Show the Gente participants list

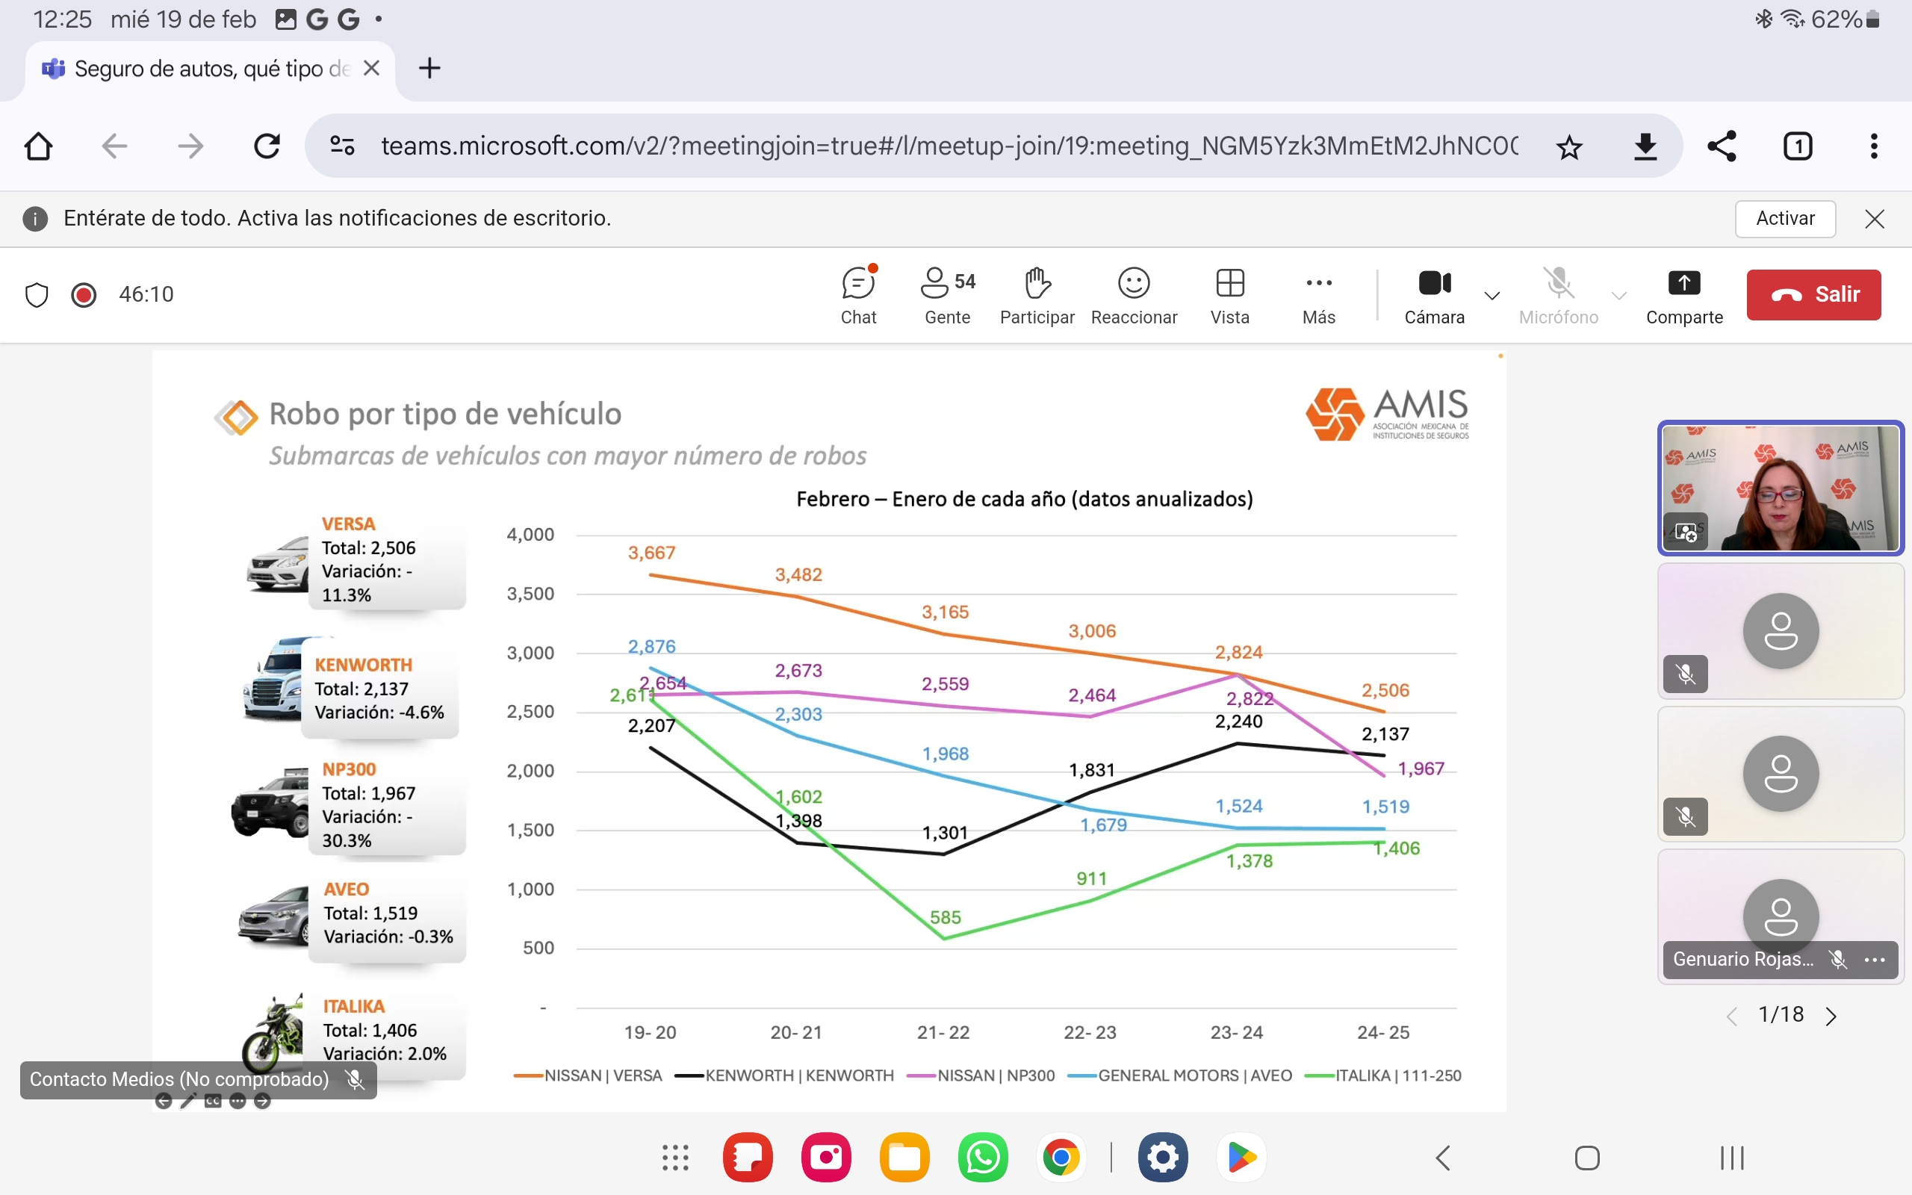(x=947, y=296)
